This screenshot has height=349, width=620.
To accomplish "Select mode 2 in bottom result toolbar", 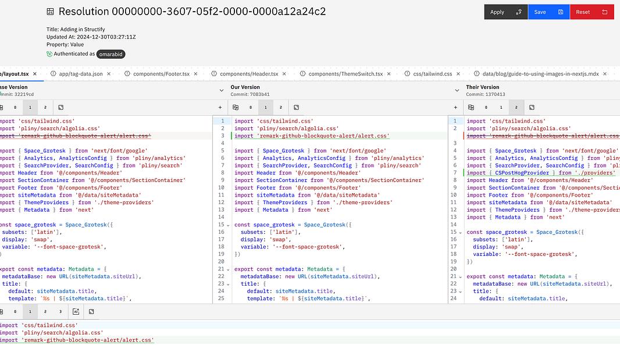I will coord(45,312).
